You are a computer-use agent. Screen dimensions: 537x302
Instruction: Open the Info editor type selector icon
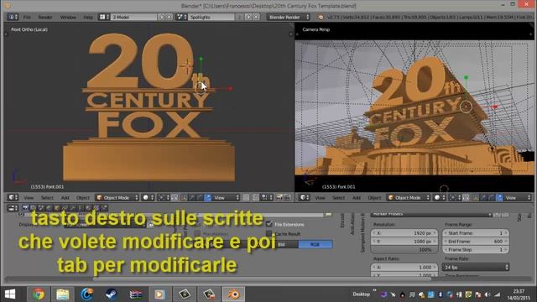pyautogui.click(x=13, y=17)
